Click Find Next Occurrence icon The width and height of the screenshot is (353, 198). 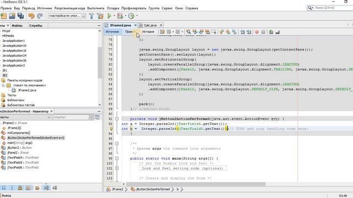201,32
